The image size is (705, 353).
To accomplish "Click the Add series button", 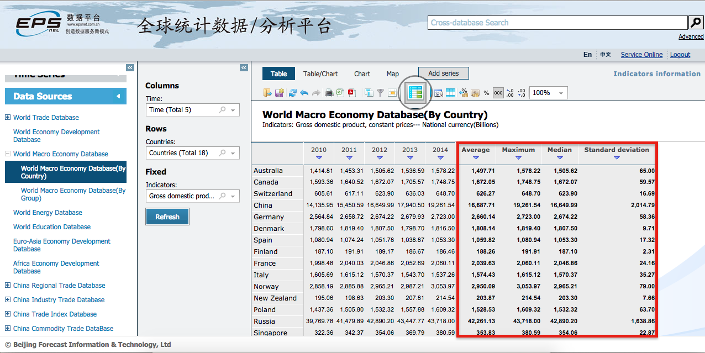I will pos(443,73).
